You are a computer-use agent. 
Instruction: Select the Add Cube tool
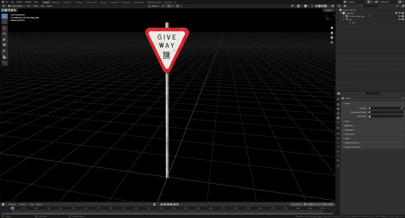pyautogui.click(x=4, y=63)
